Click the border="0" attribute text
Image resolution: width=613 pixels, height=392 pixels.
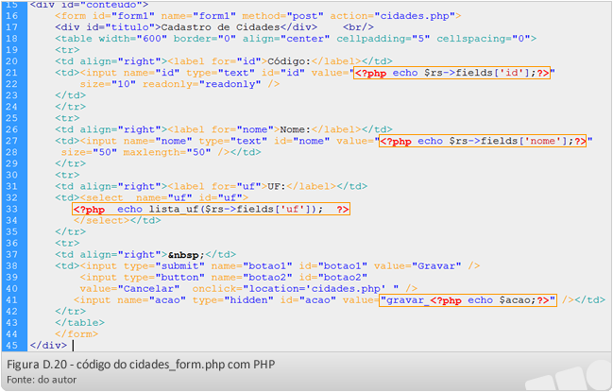[x=204, y=39]
